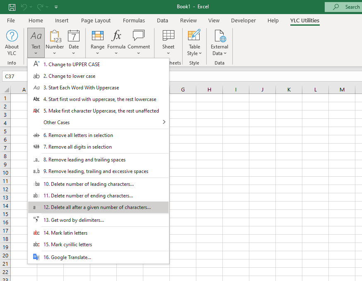Click the Name Box showing C37

tap(15, 77)
